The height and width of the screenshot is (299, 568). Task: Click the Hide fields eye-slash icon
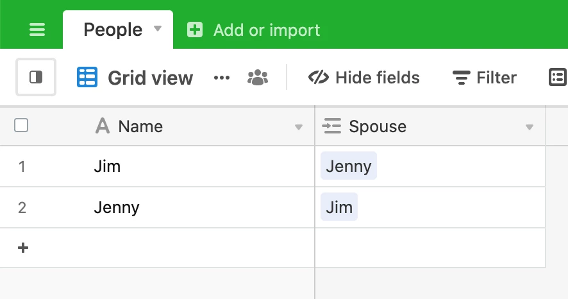[319, 78]
